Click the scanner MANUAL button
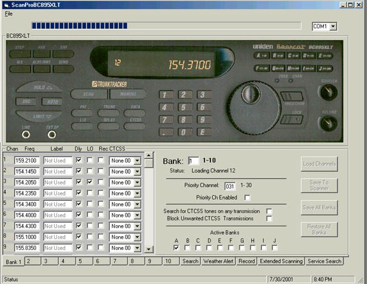 tap(128, 94)
